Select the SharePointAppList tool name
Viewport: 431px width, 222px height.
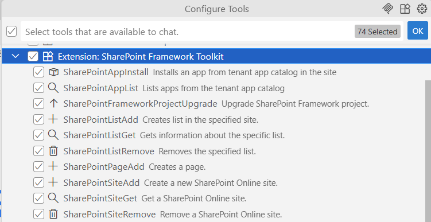[101, 88]
